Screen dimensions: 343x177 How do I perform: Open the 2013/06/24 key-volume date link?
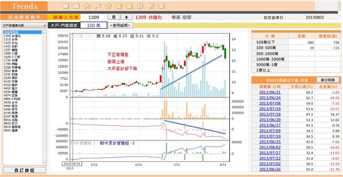[269, 98]
